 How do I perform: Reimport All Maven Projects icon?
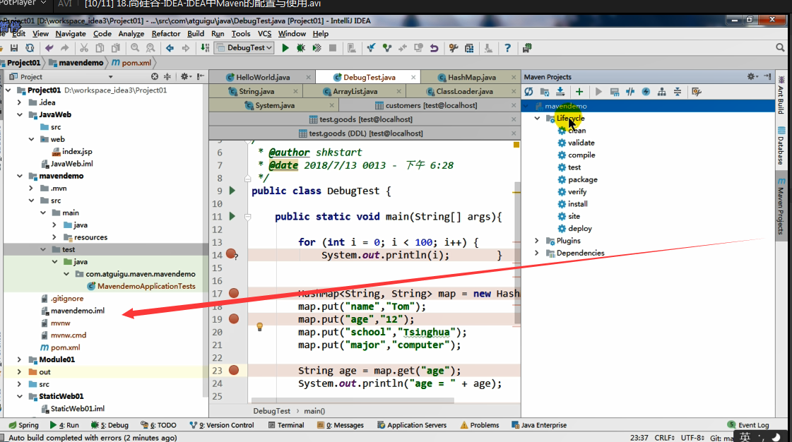tap(529, 92)
